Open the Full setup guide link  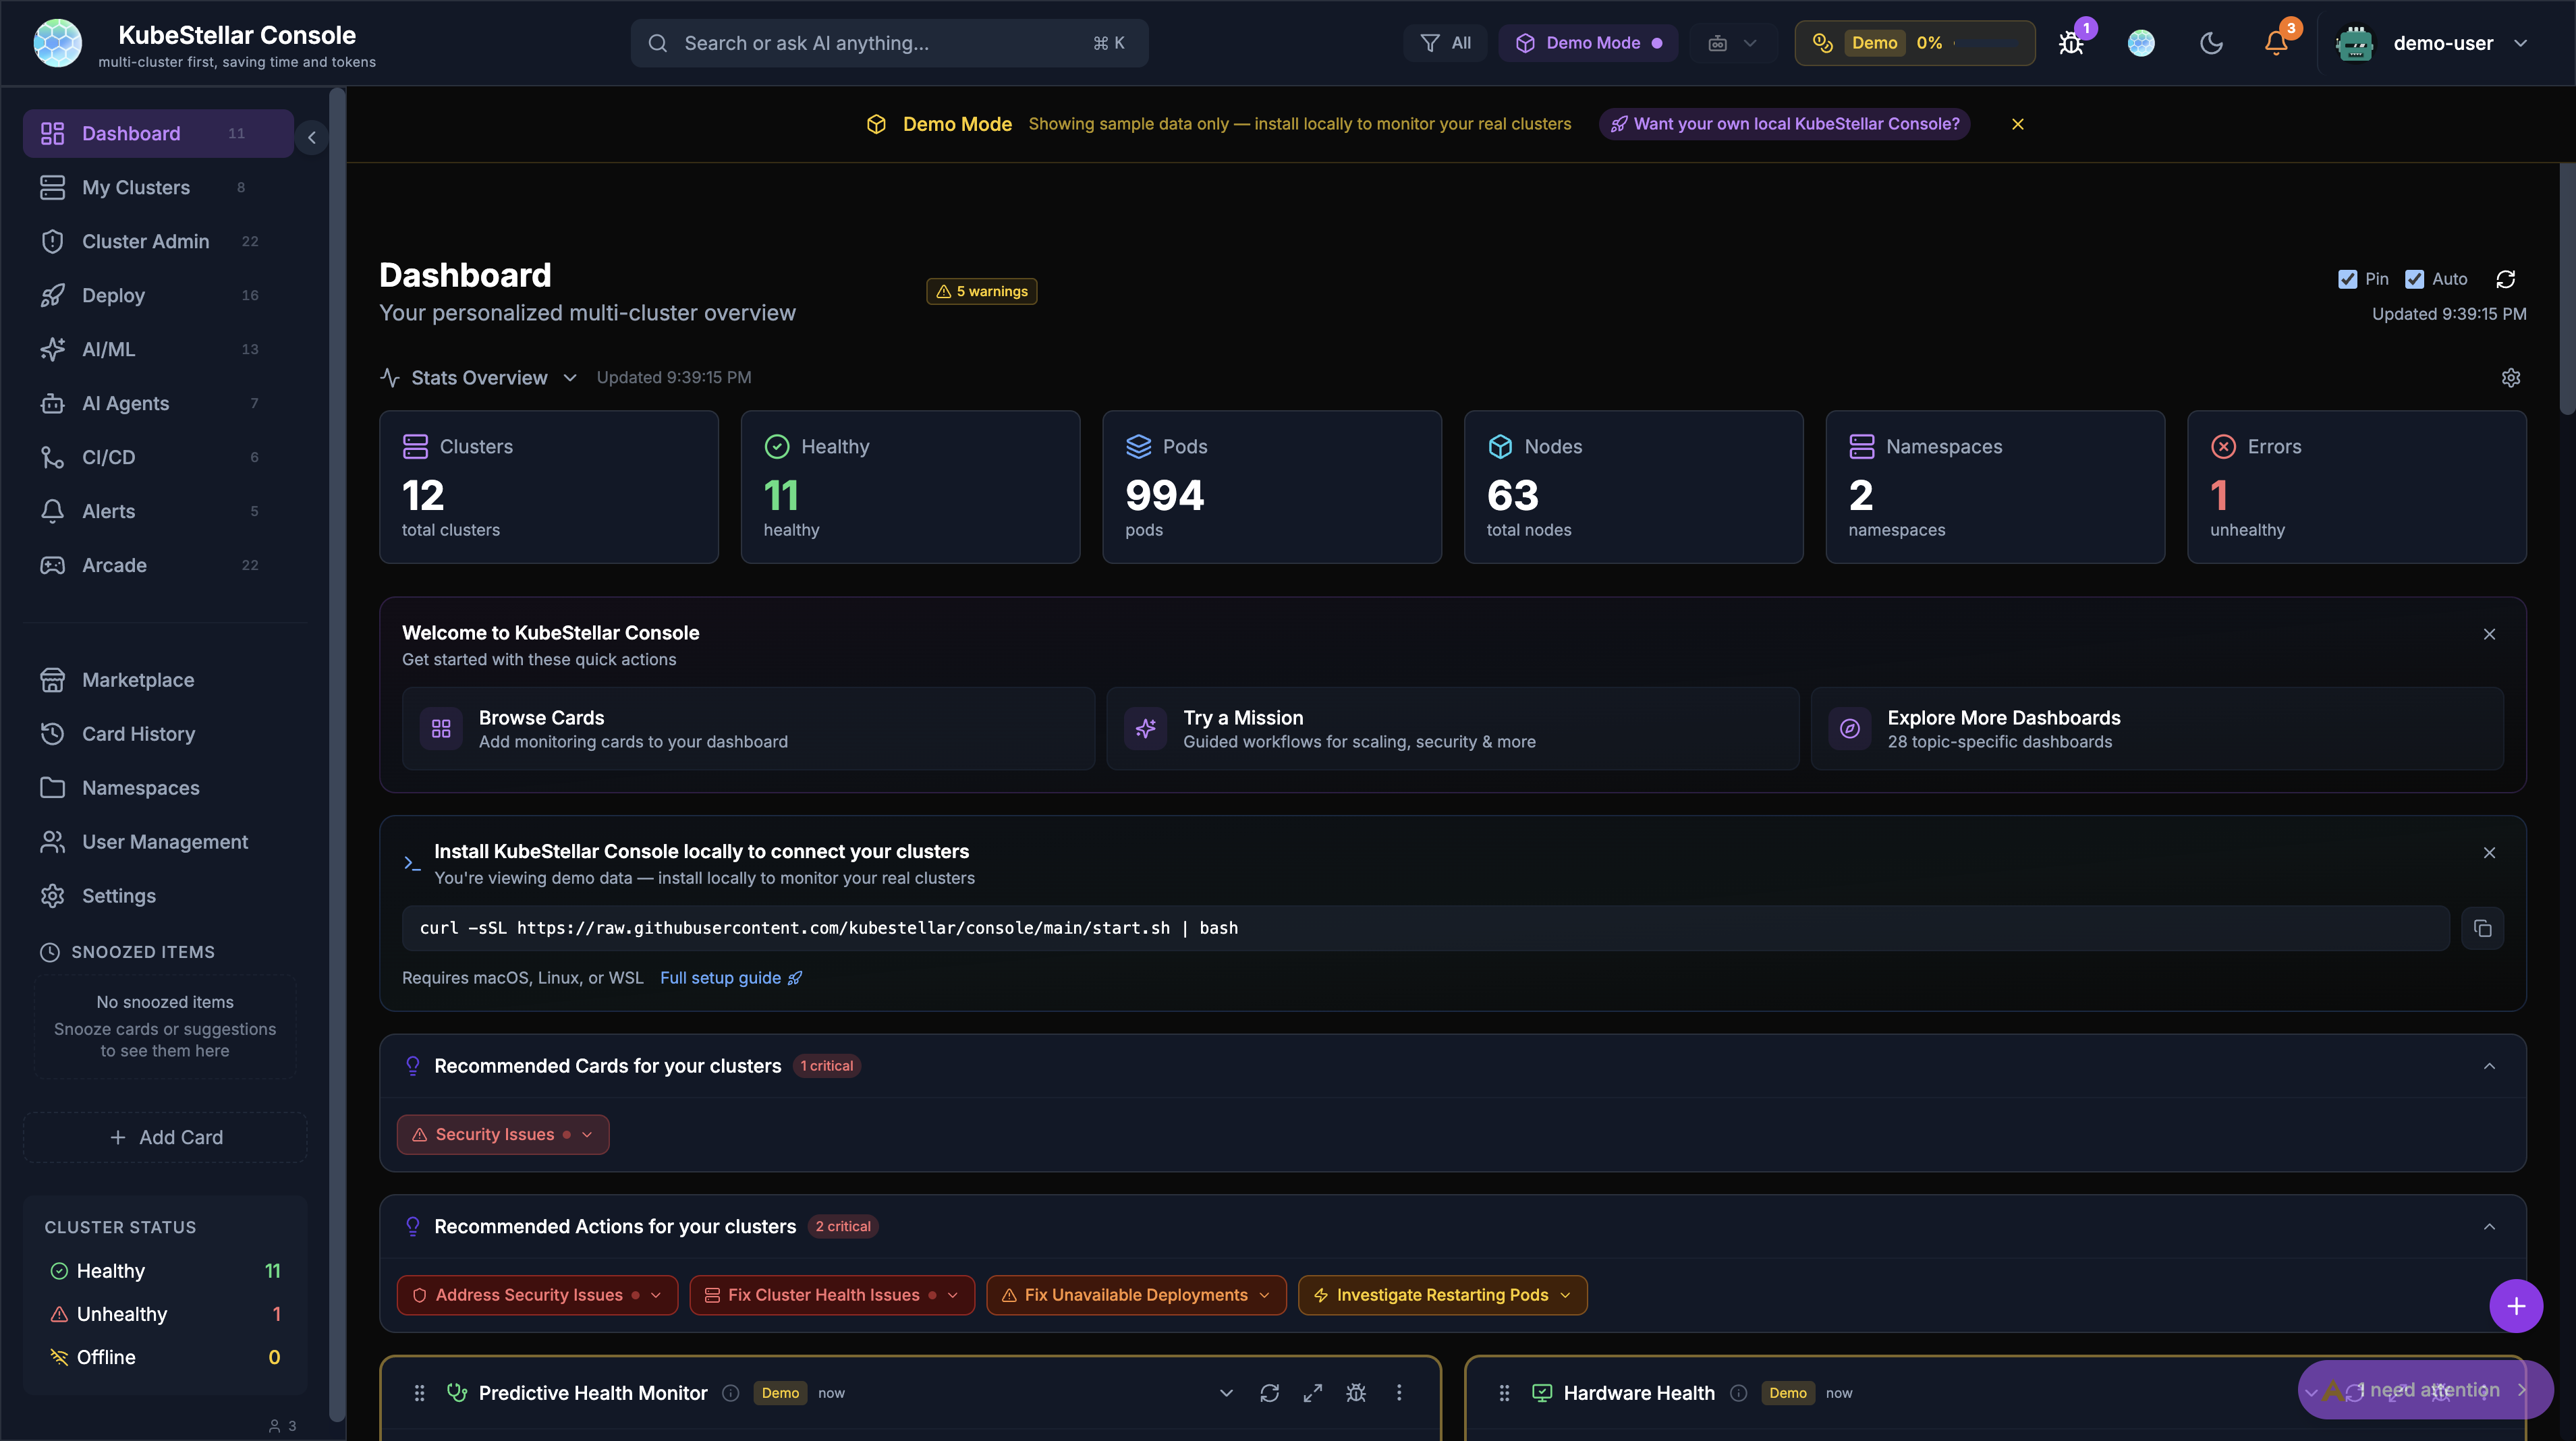(731, 978)
